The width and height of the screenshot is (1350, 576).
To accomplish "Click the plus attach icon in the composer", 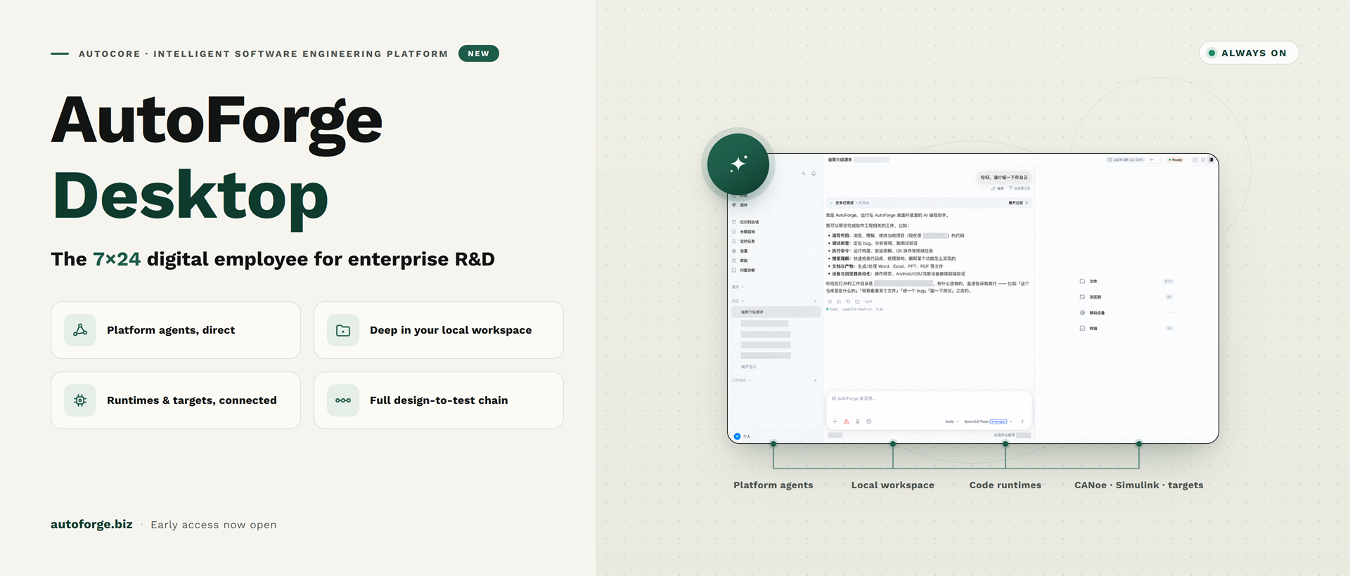I will click(835, 421).
